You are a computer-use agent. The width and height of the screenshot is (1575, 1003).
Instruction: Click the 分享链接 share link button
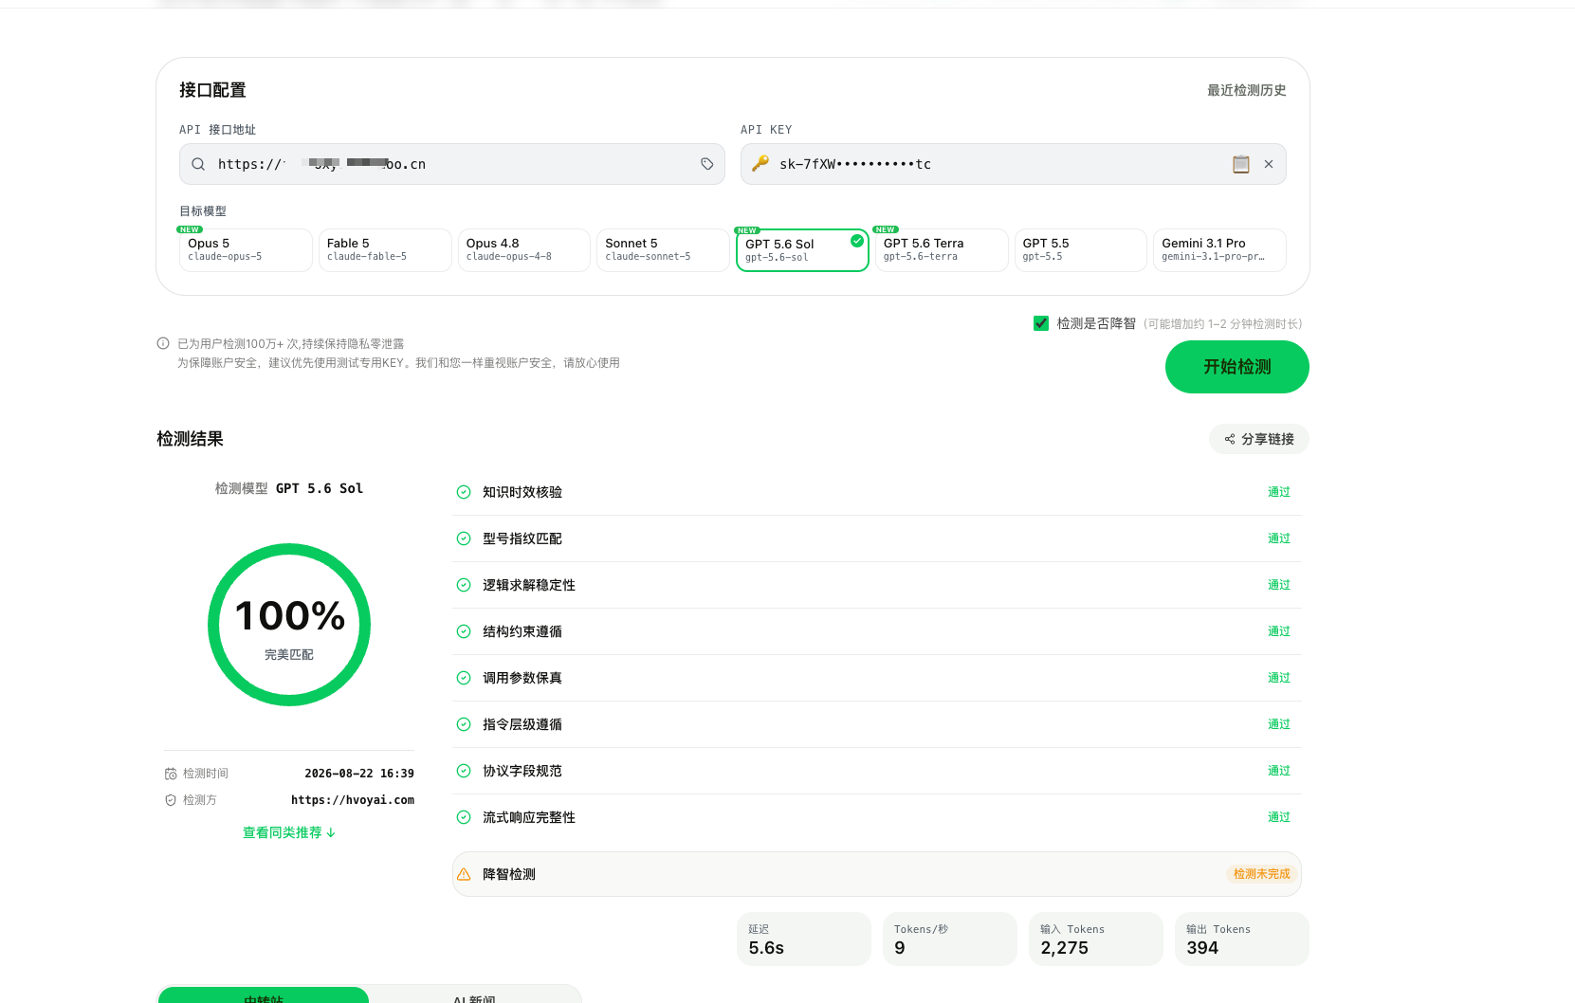(x=1259, y=439)
